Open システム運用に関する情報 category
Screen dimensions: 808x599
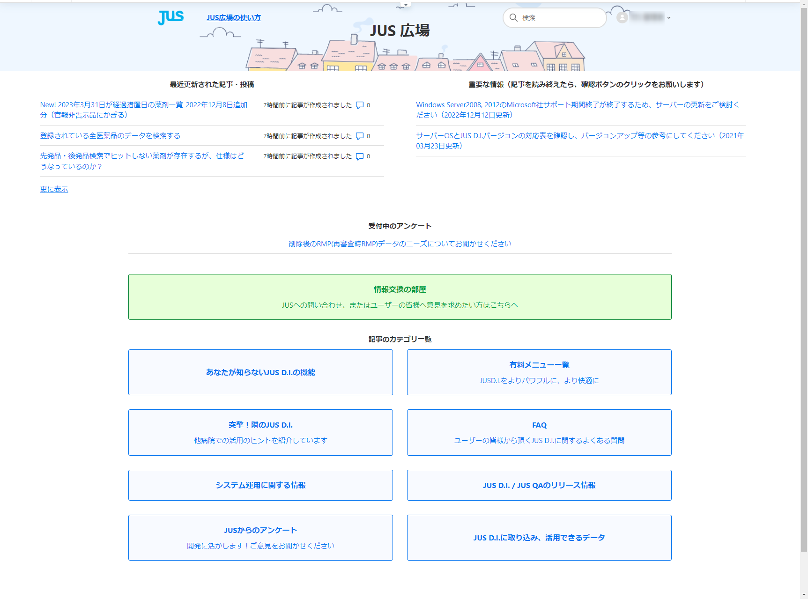(x=260, y=485)
